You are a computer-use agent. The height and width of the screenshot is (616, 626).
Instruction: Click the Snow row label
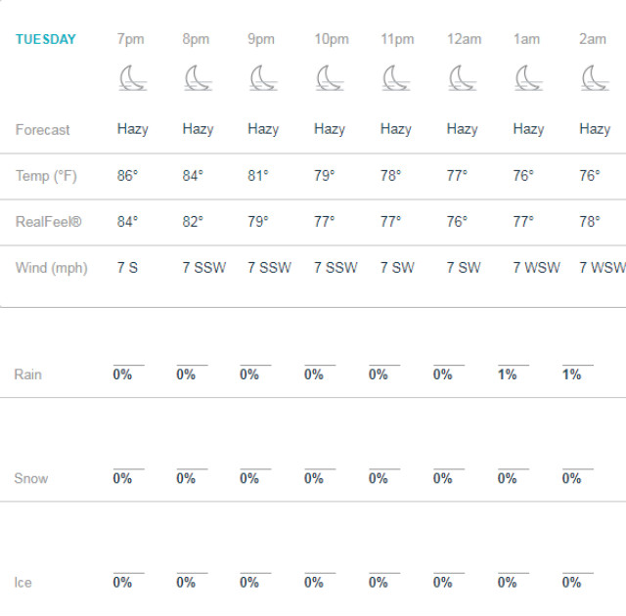point(31,478)
